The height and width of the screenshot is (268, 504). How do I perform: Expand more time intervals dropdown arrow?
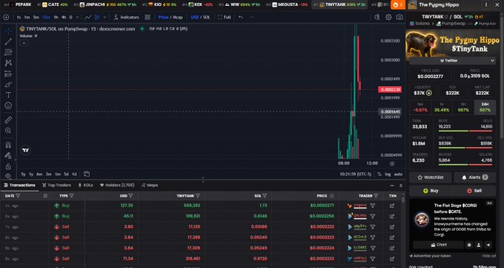coord(77,17)
